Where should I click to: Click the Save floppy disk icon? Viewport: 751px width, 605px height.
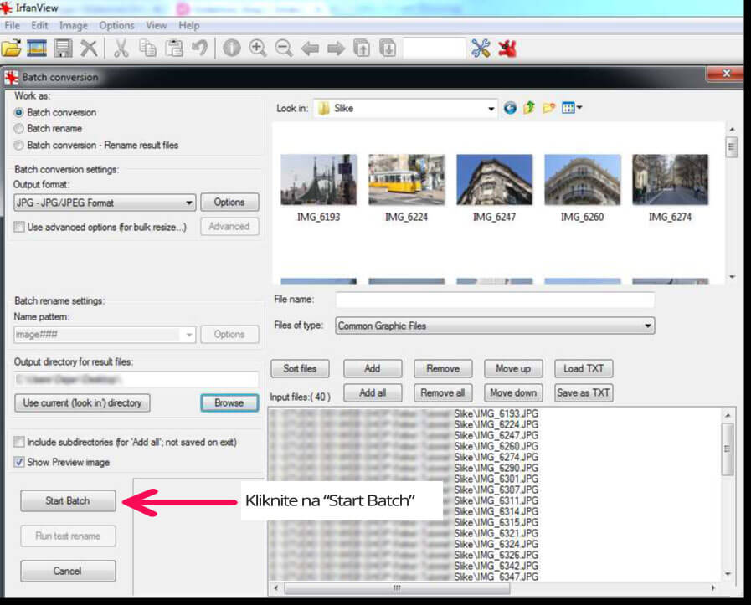[64, 49]
